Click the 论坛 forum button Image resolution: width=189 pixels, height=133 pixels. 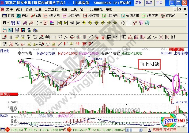(x=149, y=3)
